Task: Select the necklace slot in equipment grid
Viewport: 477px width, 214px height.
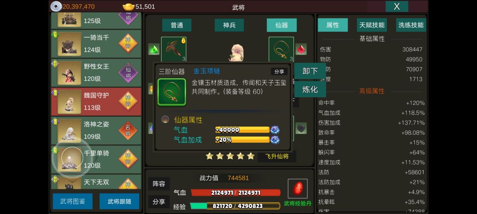Action: point(281,50)
